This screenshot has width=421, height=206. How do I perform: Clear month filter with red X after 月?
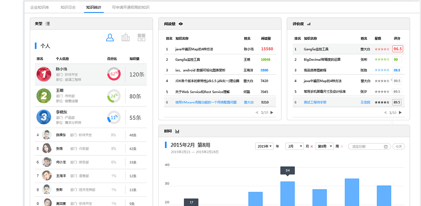(x=311, y=146)
